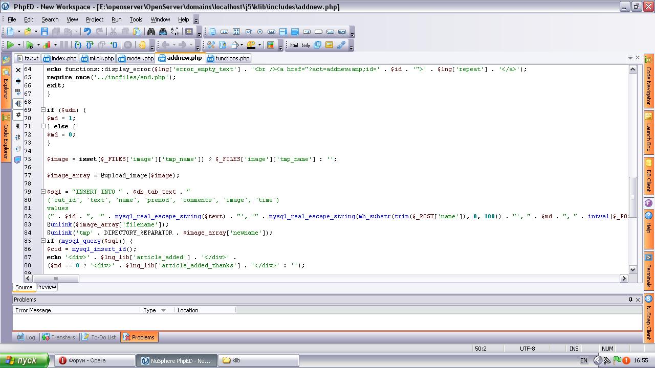The height and width of the screenshot is (368, 655).
Task: Click the Save file toolbar icon
Action: point(45,32)
